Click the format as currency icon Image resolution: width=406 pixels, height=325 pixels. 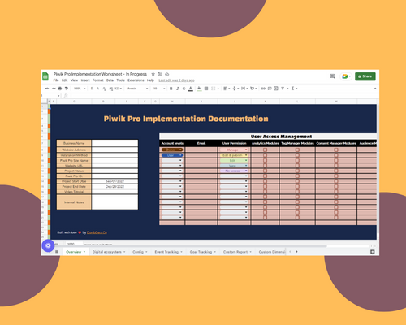coord(92,89)
